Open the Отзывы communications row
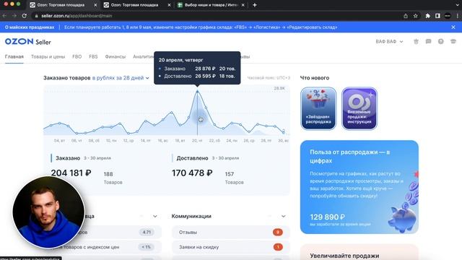 point(231,233)
